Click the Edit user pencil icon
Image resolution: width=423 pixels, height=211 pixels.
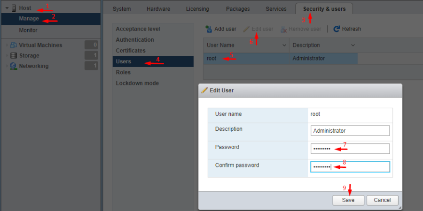(246, 29)
